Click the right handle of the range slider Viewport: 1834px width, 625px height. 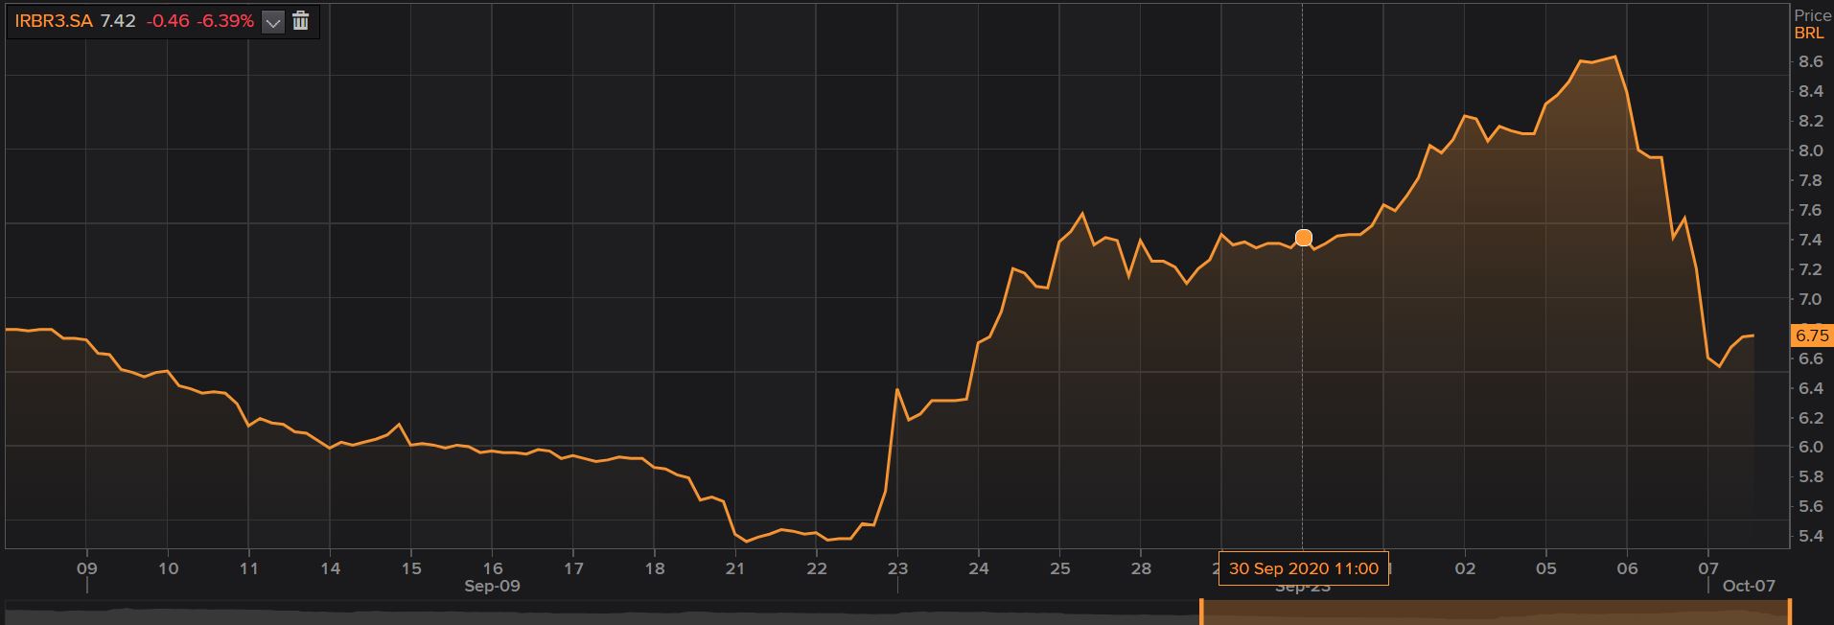1789,612
